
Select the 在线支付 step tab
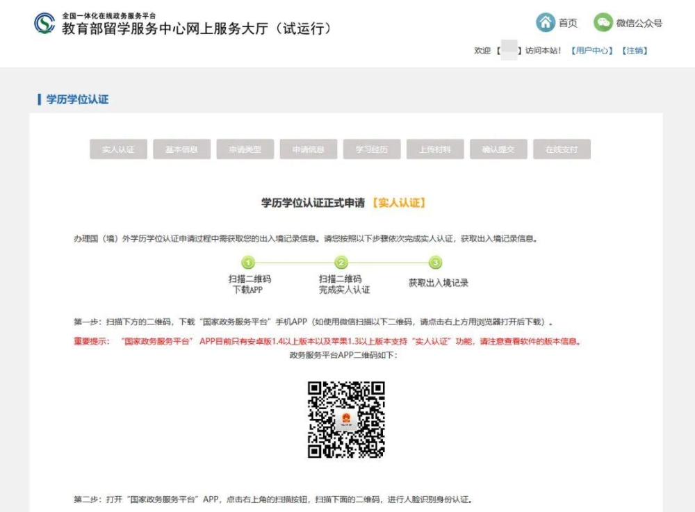click(562, 149)
